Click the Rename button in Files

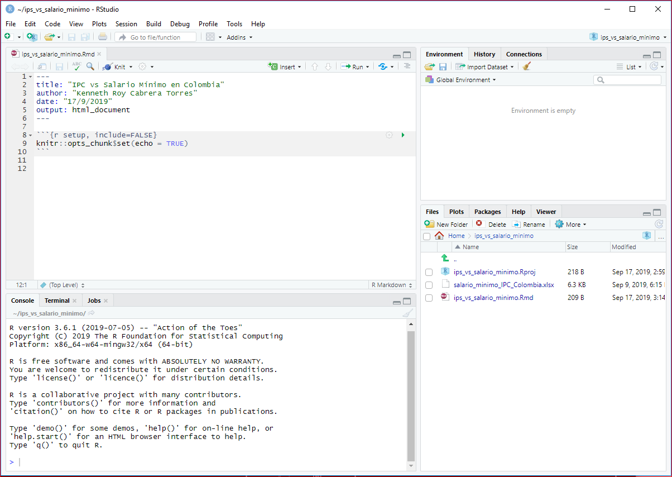click(x=529, y=224)
